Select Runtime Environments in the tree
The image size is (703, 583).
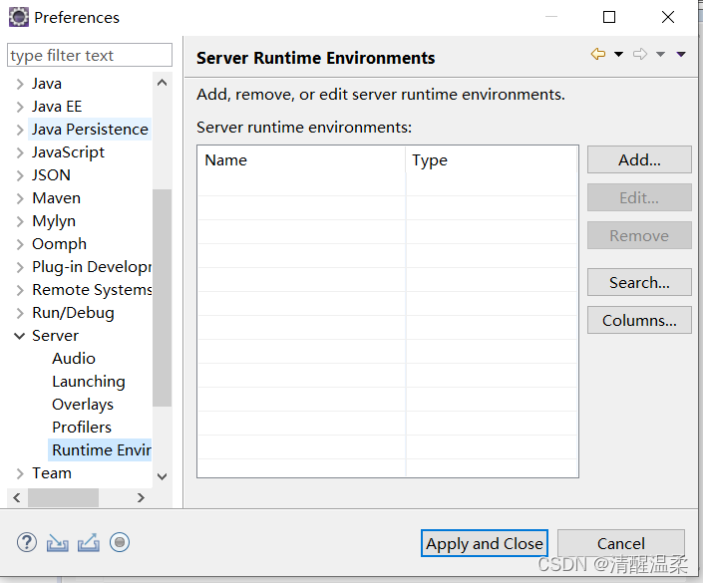(101, 450)
